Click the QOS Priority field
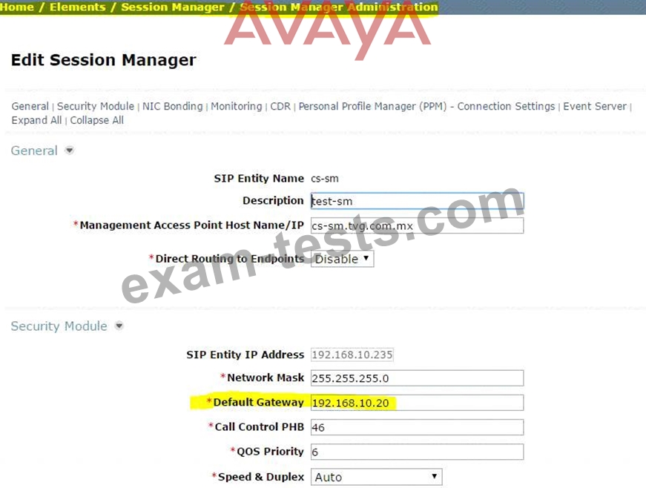 pos(418,452)
